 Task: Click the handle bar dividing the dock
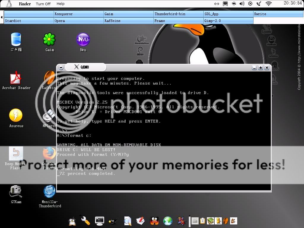point(189,221)
